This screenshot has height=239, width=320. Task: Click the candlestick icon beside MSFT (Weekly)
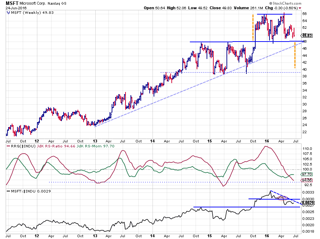point(8,13)
